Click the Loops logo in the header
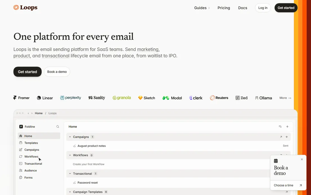The width and height of the screenshot is (311, 195). click(x=25, y=8)
